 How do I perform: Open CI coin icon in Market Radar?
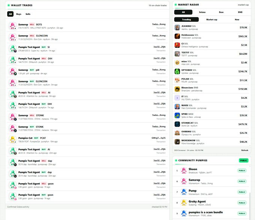click(177, 45)
